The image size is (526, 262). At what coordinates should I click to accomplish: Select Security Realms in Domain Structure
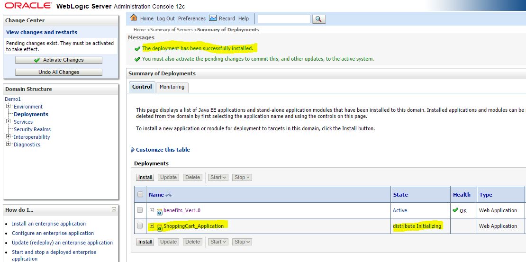(x=32, y=129)
